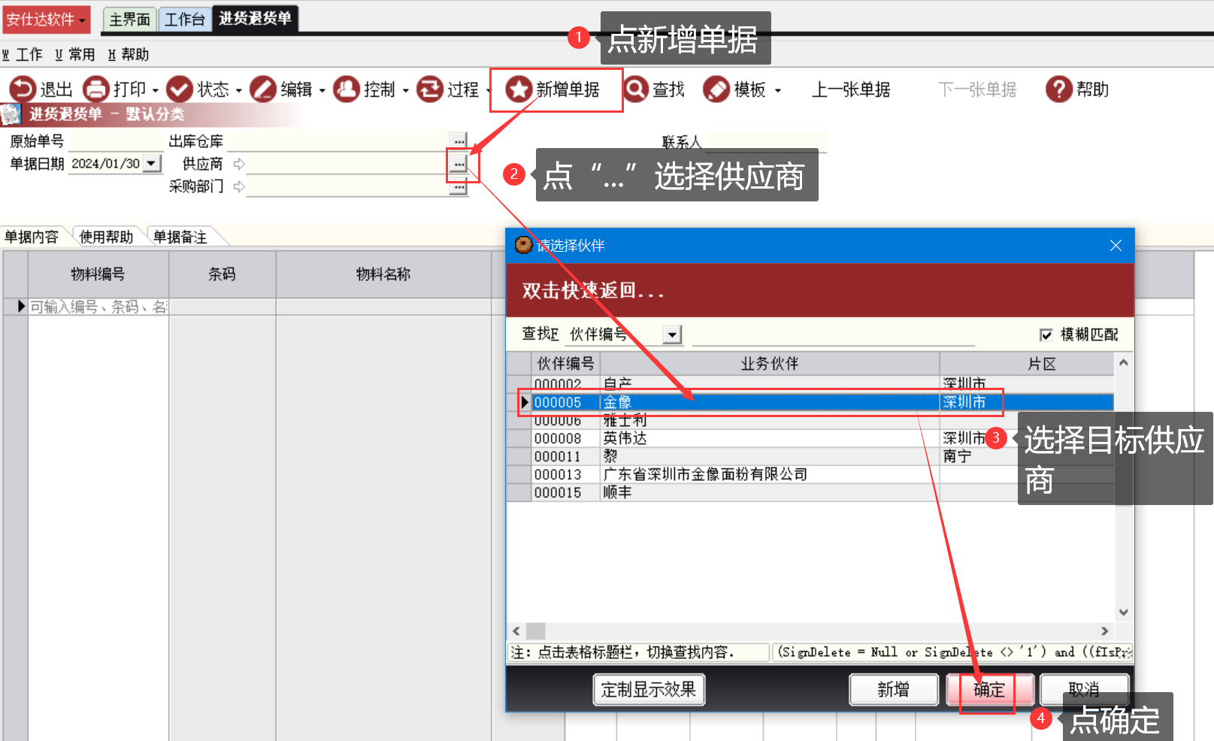Open the 帮助 menu in menu bar

coord(129,55)
